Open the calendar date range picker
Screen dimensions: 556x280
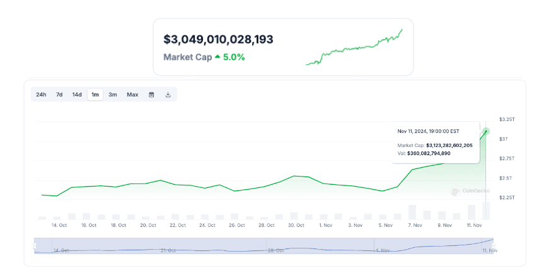coord(151,95)
